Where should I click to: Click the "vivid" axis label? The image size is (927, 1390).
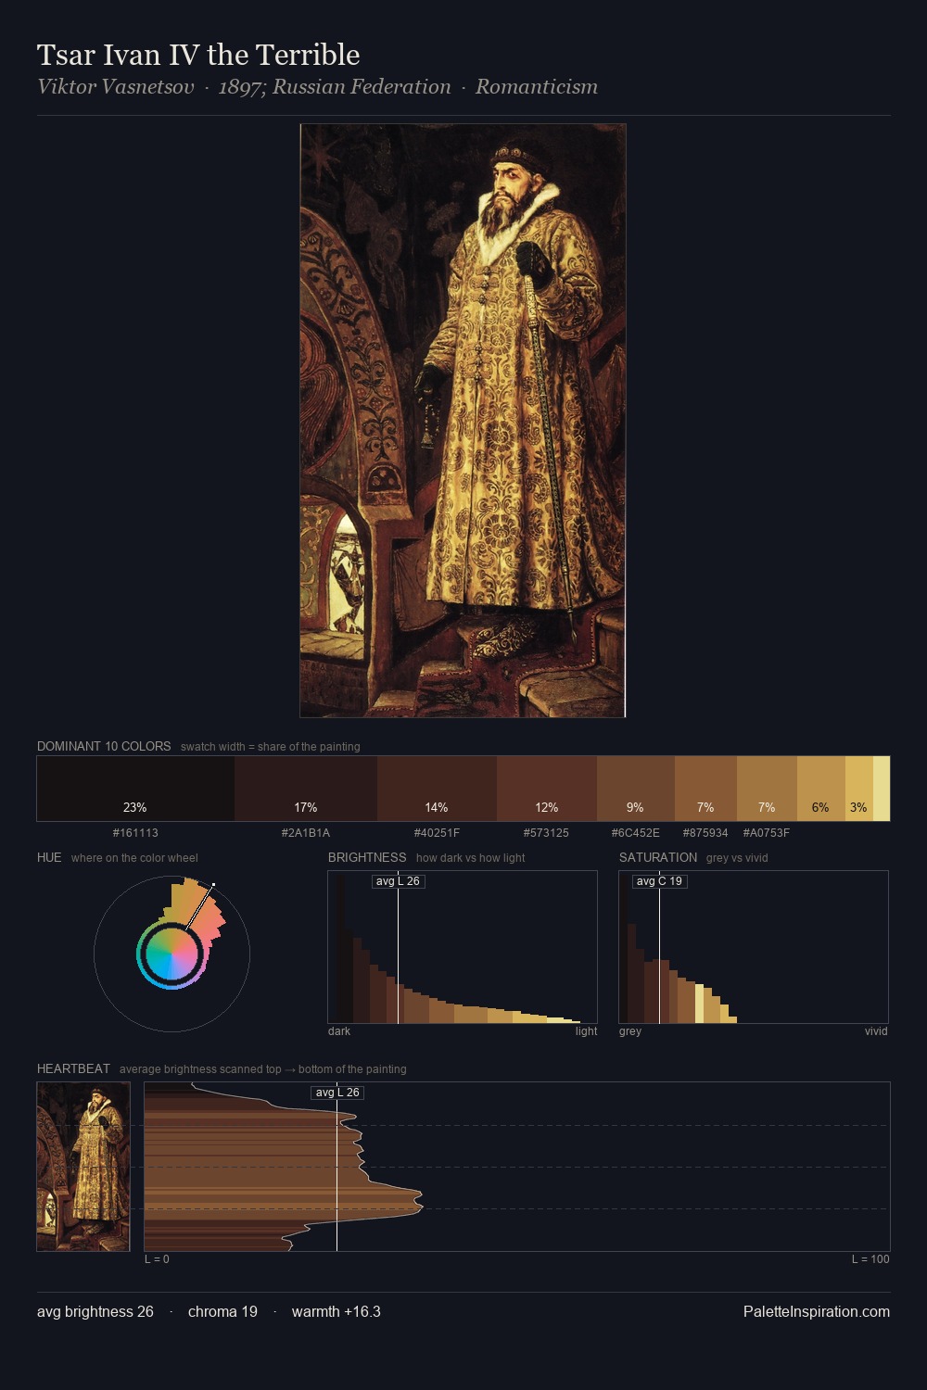876,1031
